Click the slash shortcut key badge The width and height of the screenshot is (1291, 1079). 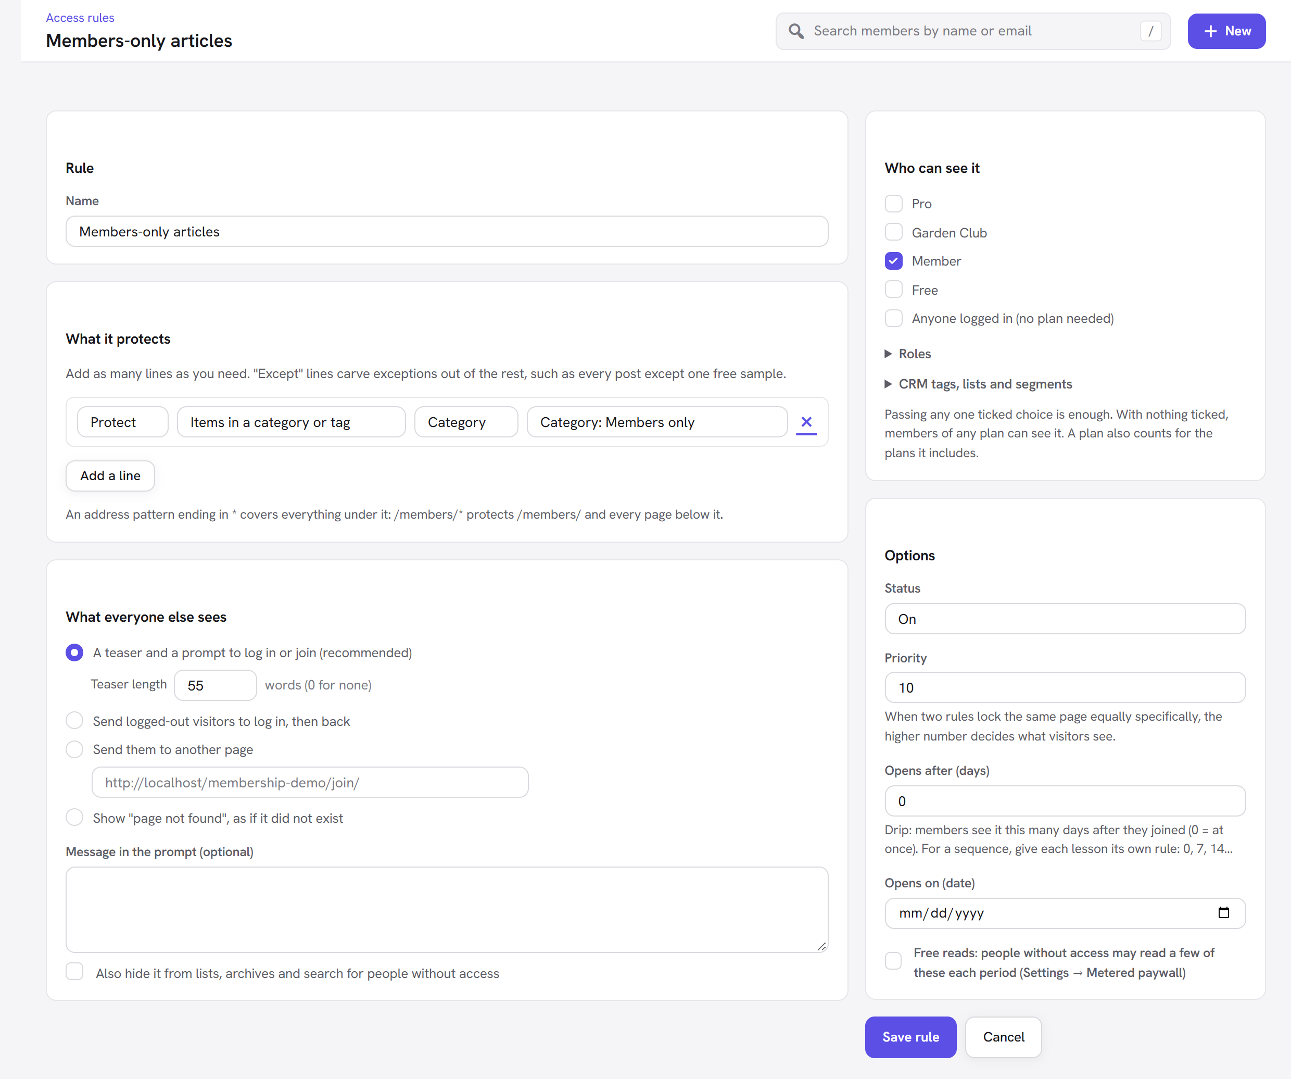coord(1151,31)
